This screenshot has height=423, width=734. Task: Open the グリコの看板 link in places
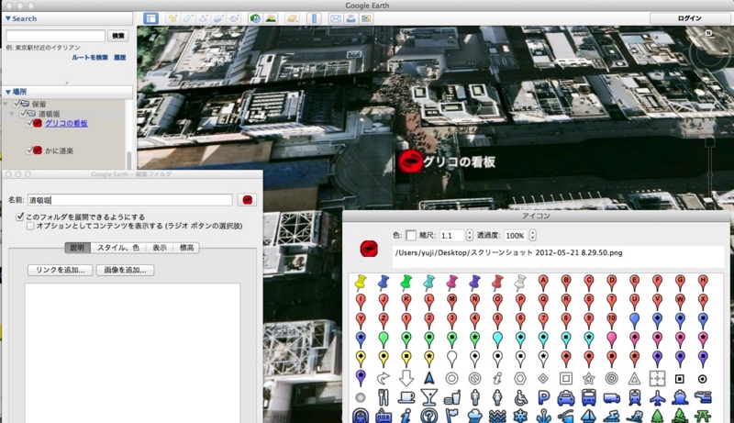pyautogui.click(x=66, y=124)
